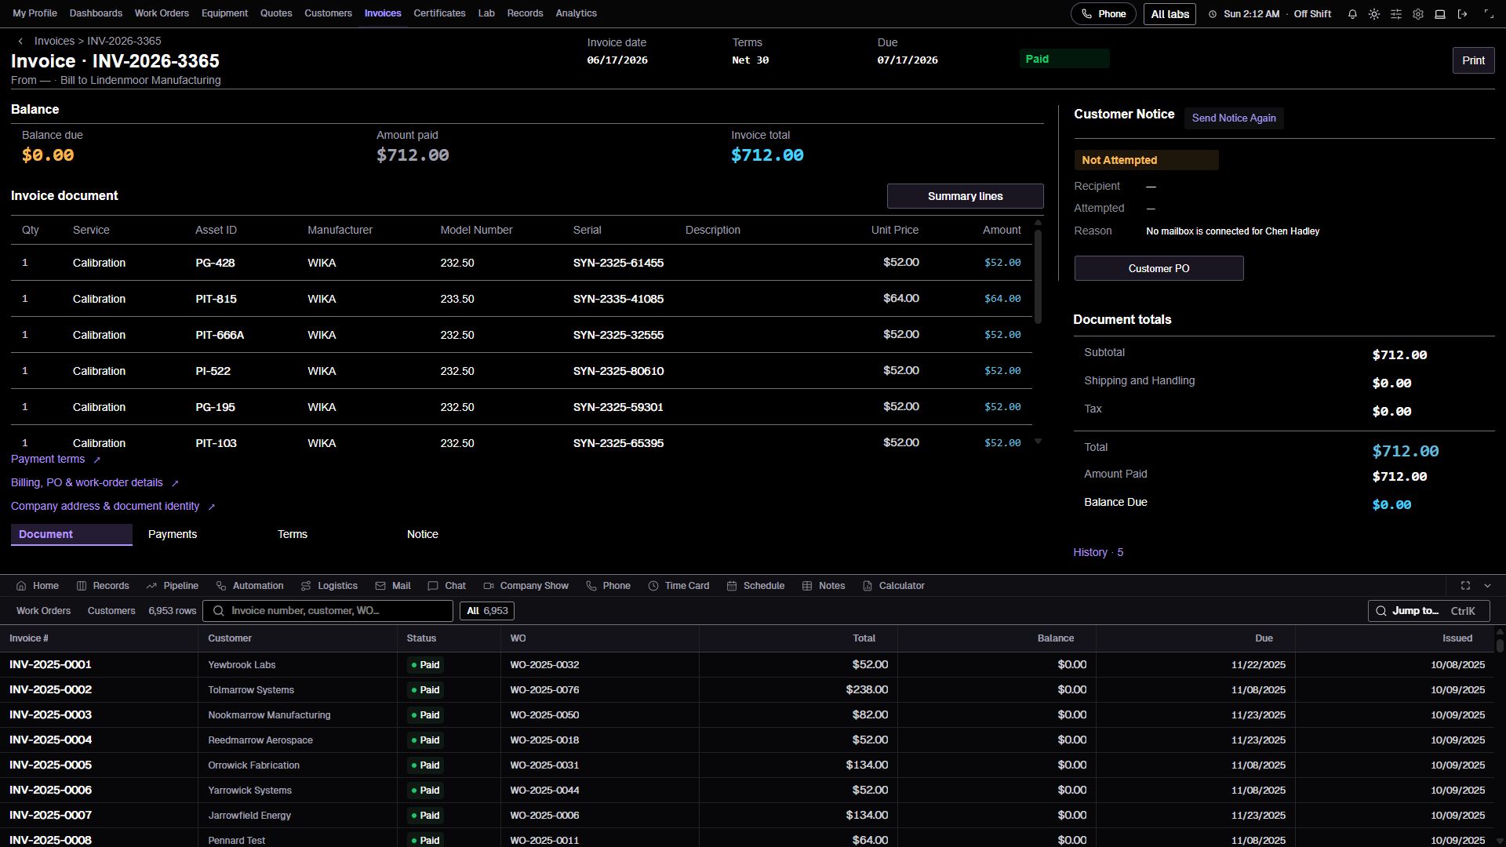
Task: Click the sign out icon
Action: pyautogui.click(x=1462, y=14)
